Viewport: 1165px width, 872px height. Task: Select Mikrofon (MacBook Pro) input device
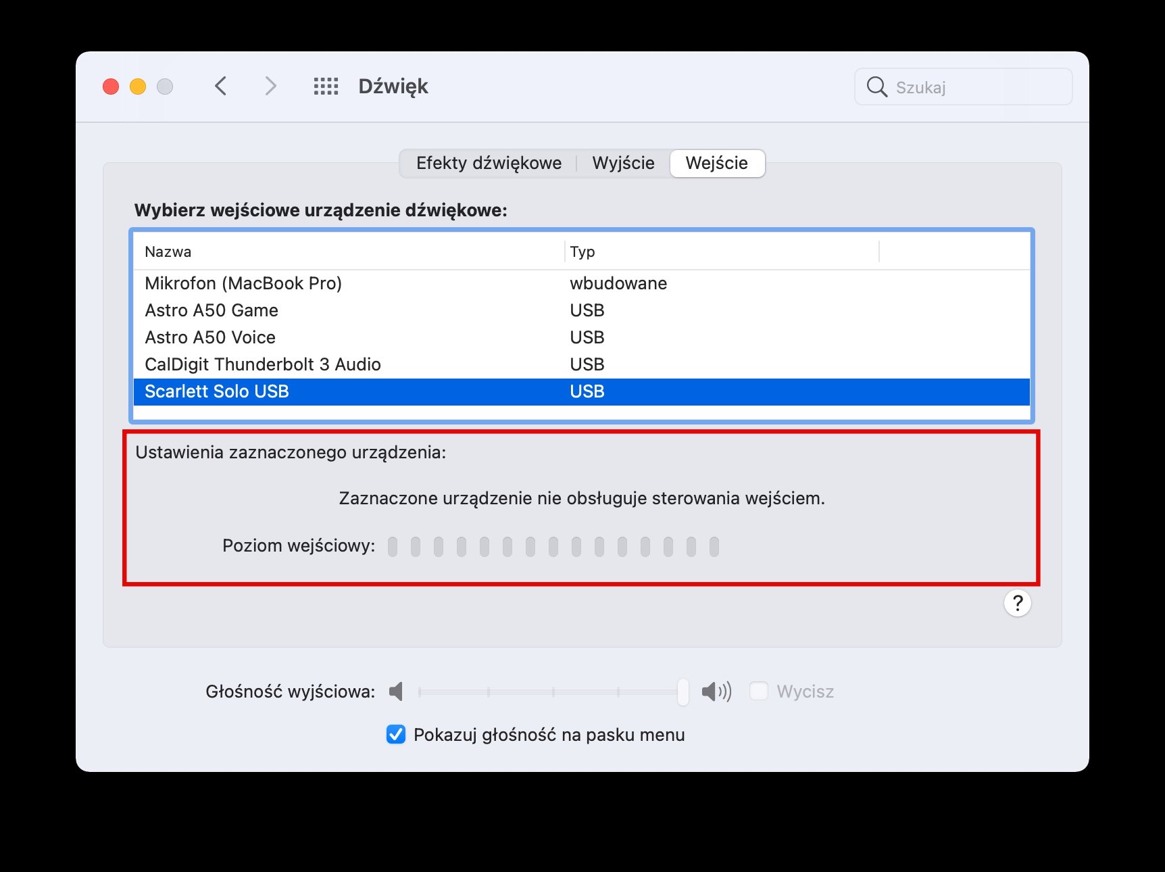581,283
